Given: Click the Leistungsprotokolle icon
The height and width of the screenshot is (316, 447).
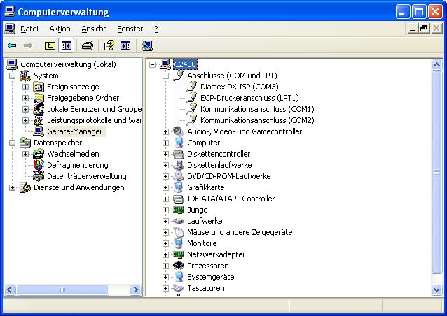Looking at the screenshot, I should [39, 120].
